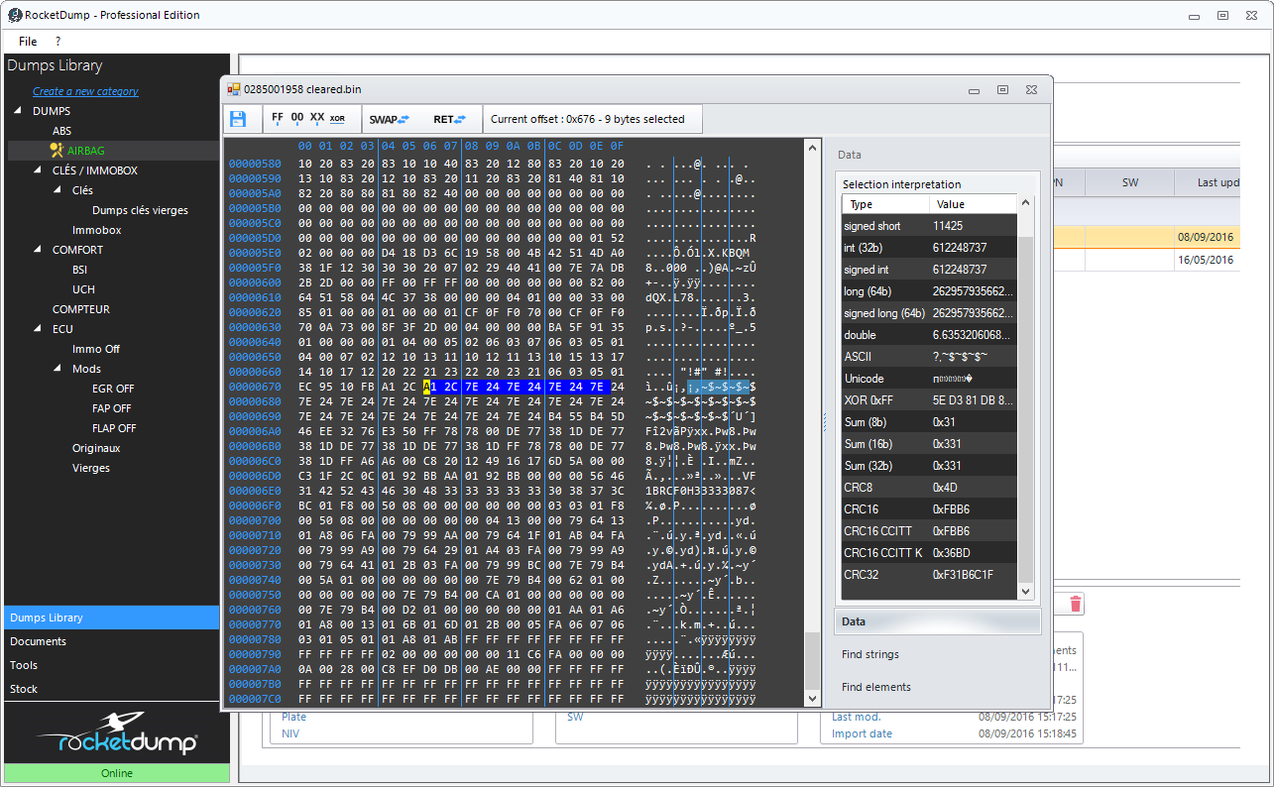Collapse the ECU tree branch
The image size is (1274, 787).
[38, 329]
